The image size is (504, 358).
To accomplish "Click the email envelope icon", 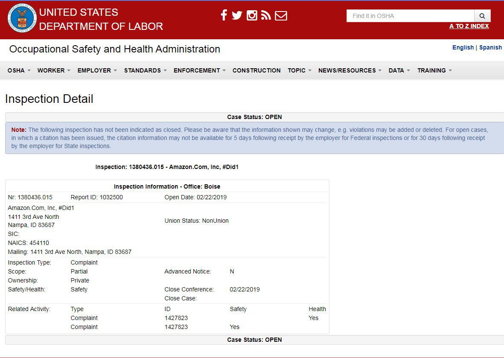I will tap(281, 16).
